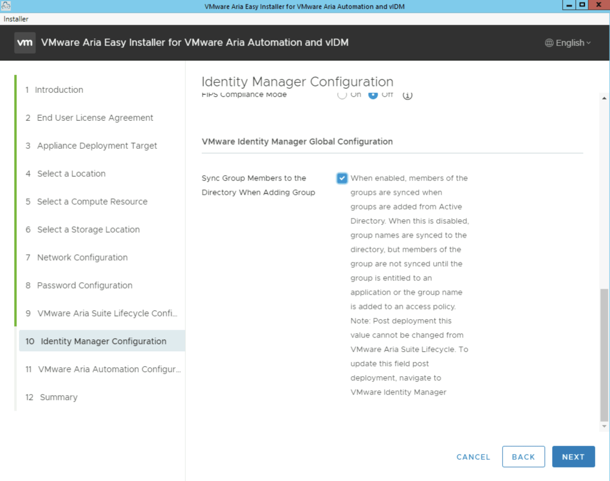
Task: Go to step 12 Summary
Action: click(51, 398)
